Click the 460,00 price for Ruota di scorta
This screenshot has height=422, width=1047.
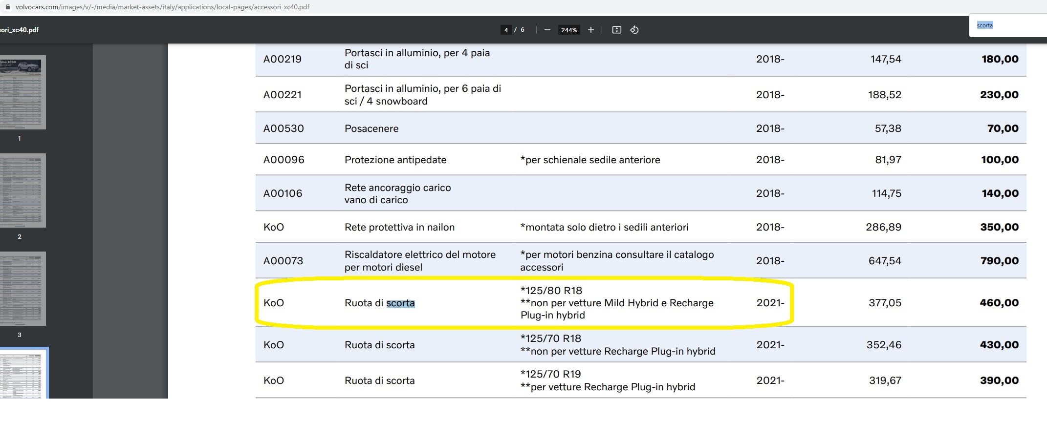(999, 303)
